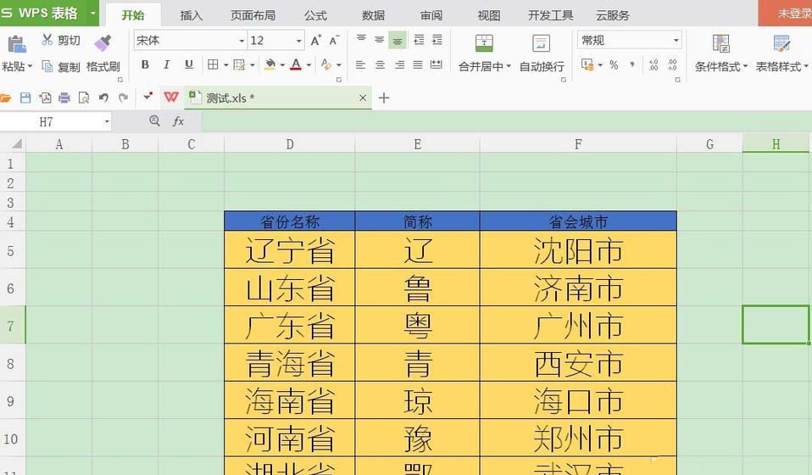
Task: Open the number format dropdown showing 常规
Action: pyautogui.click(x=676, y=41)
